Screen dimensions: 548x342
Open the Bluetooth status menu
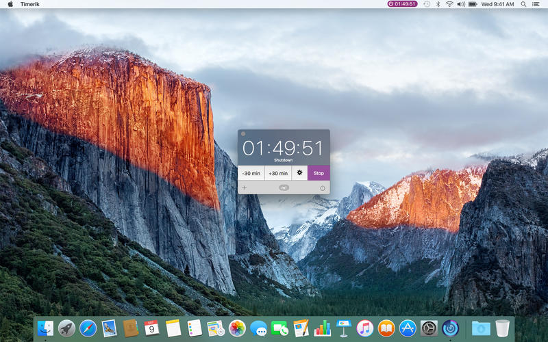(438, 4)
